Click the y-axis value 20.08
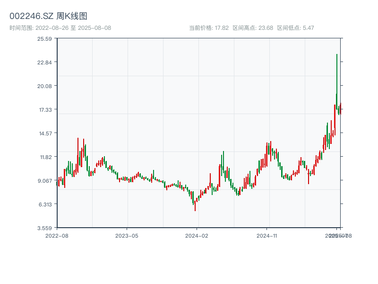378x284 pixels. [x=44, y=86]
